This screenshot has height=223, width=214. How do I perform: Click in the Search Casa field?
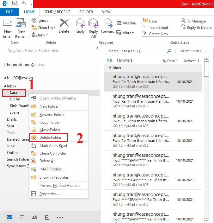[136, 51]
